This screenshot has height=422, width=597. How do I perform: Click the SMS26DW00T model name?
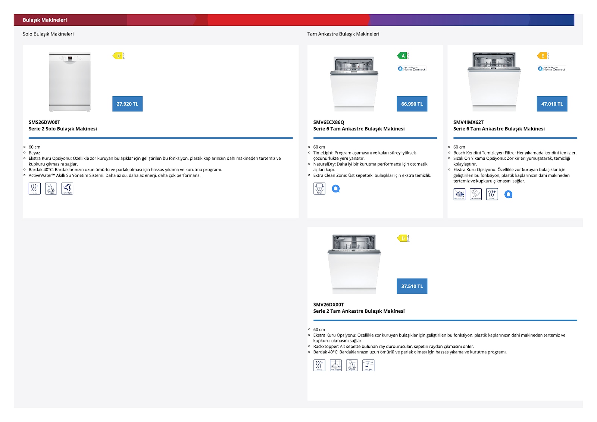pos(44,122)
